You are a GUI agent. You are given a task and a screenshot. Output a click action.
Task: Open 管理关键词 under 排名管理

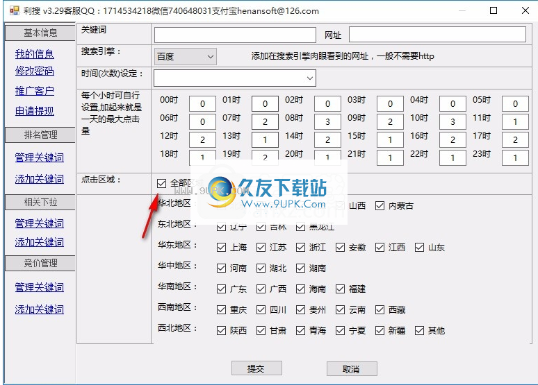click(40, 157)
